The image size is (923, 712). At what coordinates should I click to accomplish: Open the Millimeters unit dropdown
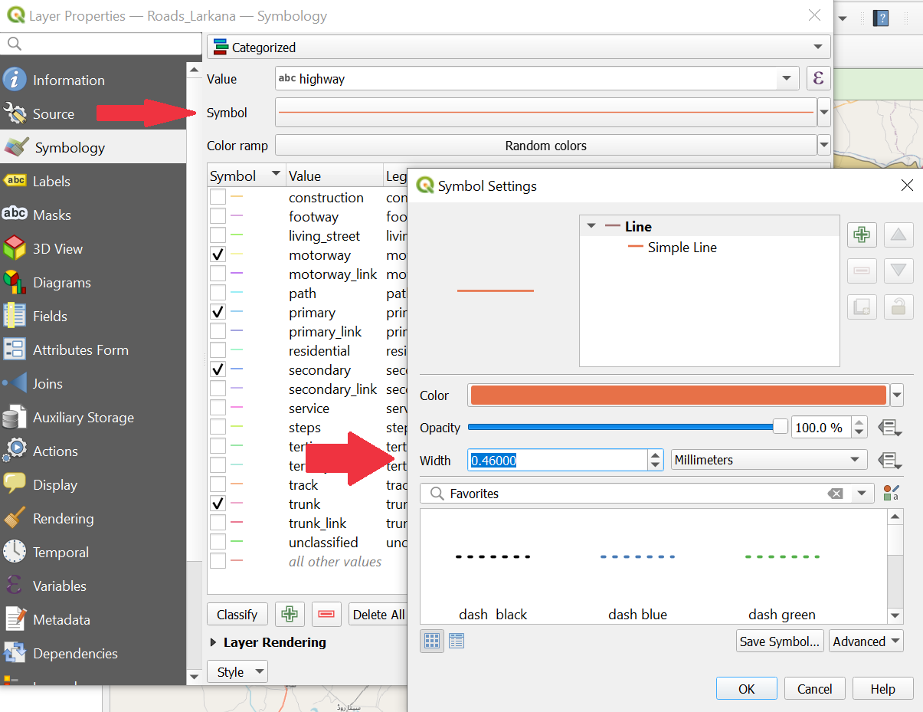(x=768, y=460)
